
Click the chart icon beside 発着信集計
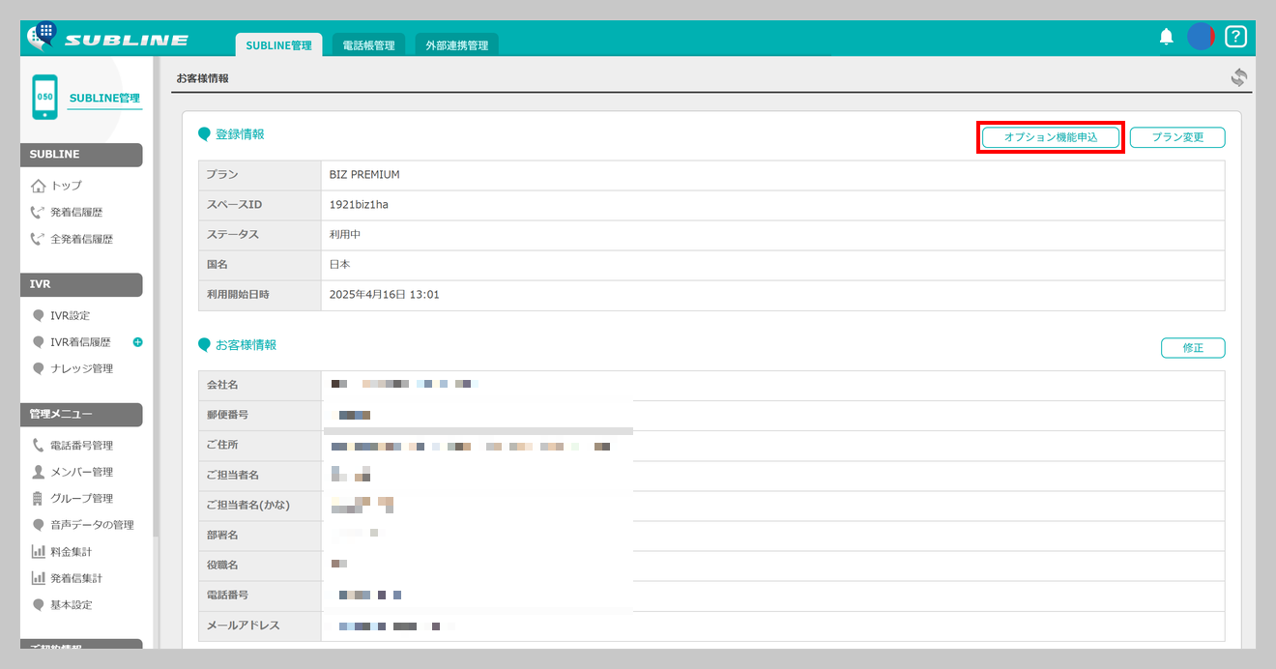(x=39, y=578)
